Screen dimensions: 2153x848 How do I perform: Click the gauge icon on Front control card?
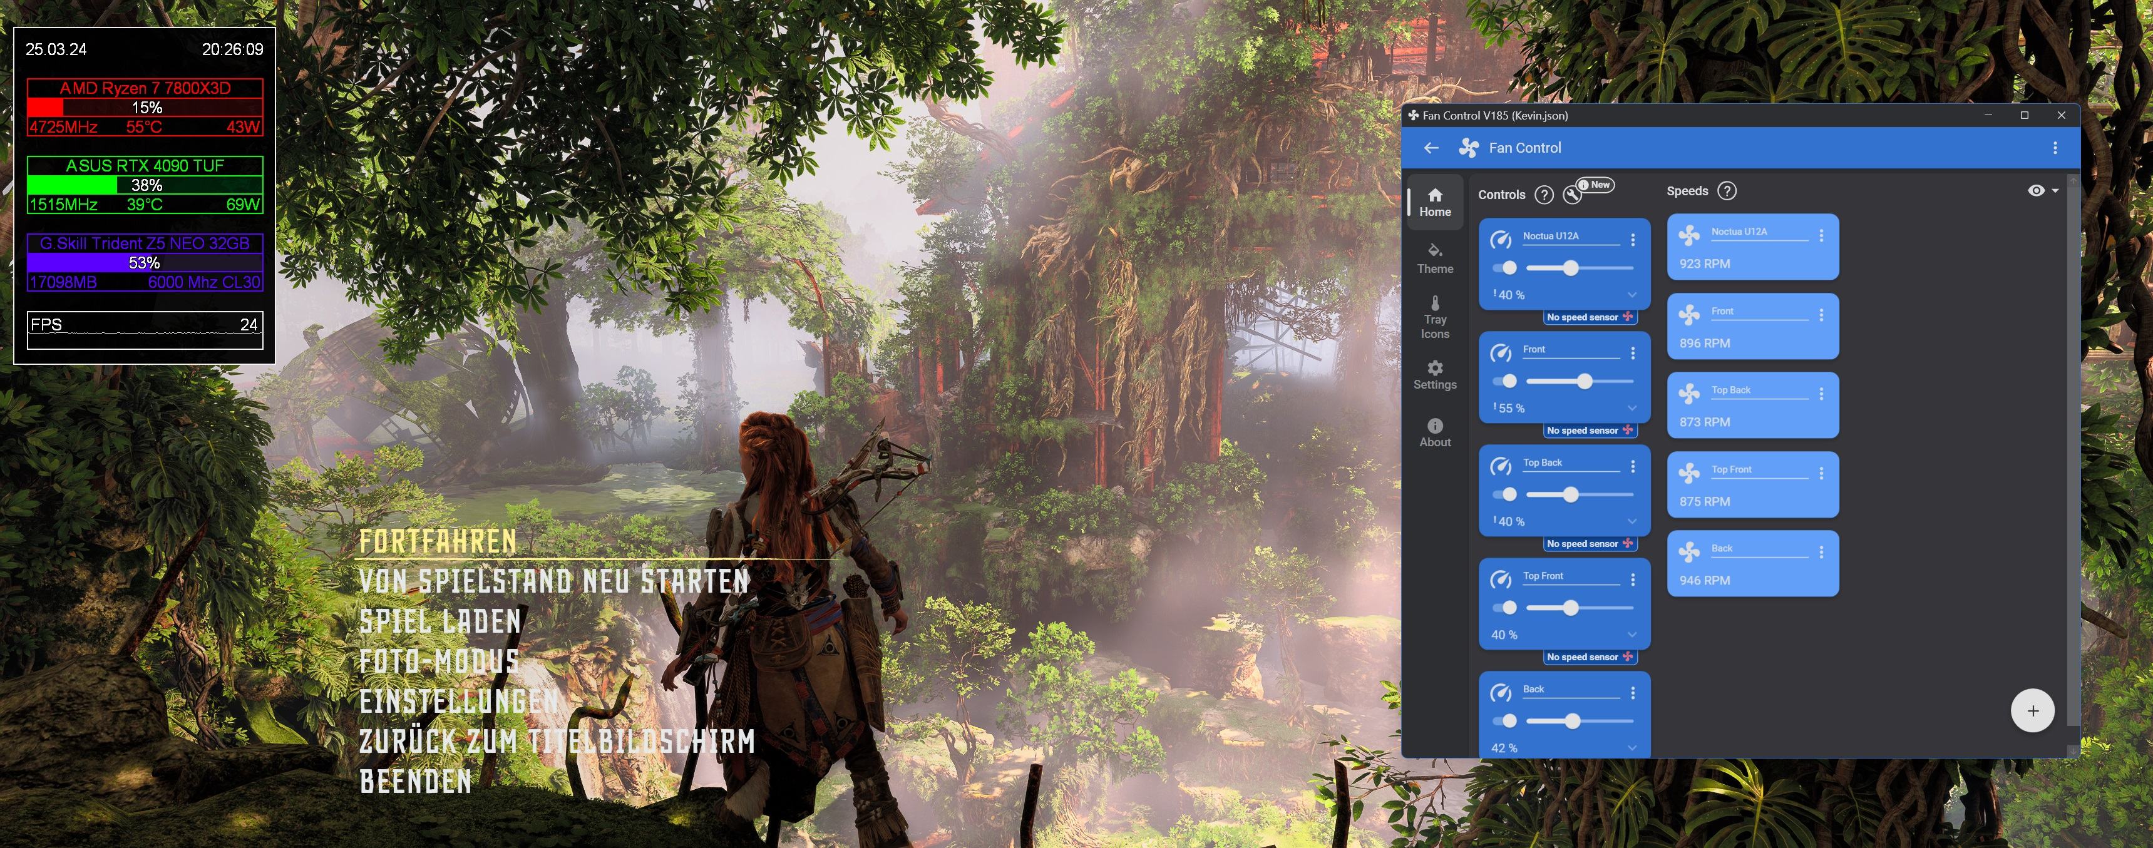(1501, 354)
